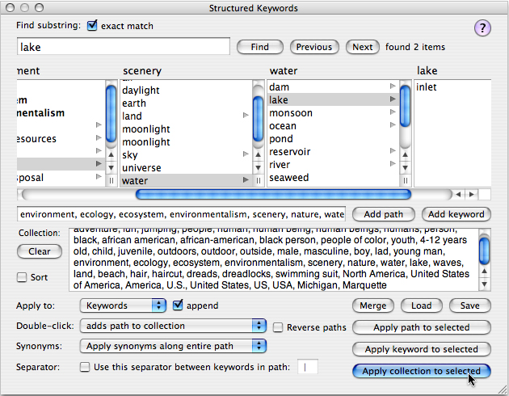Click the Find substring text field
The height and width of the screenshot is (396, 509).
click(123, 47)
